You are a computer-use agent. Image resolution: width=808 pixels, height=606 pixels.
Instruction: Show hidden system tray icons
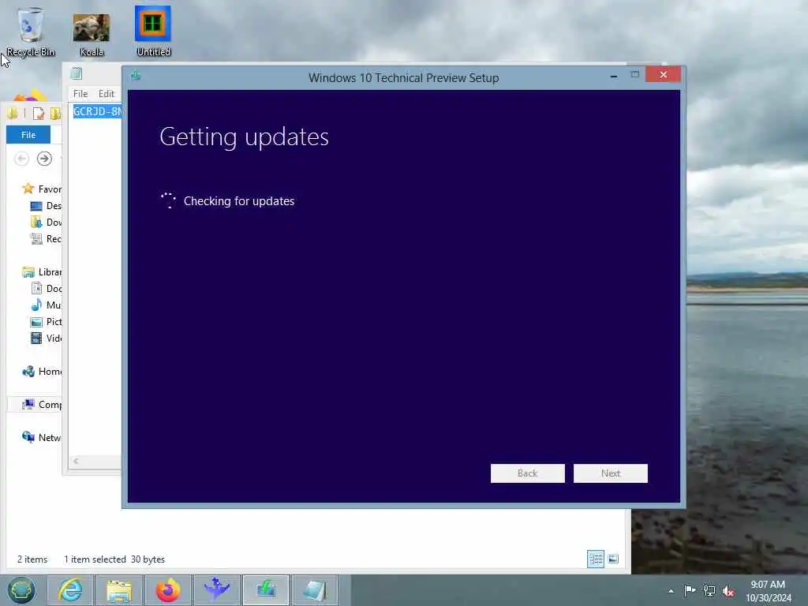coord(671,591)
